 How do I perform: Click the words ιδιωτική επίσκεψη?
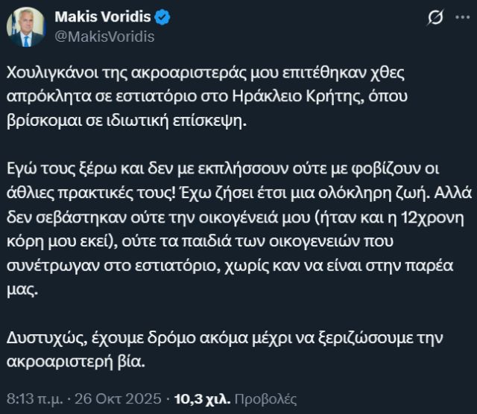pyautogui.click(x=192, y=121)
